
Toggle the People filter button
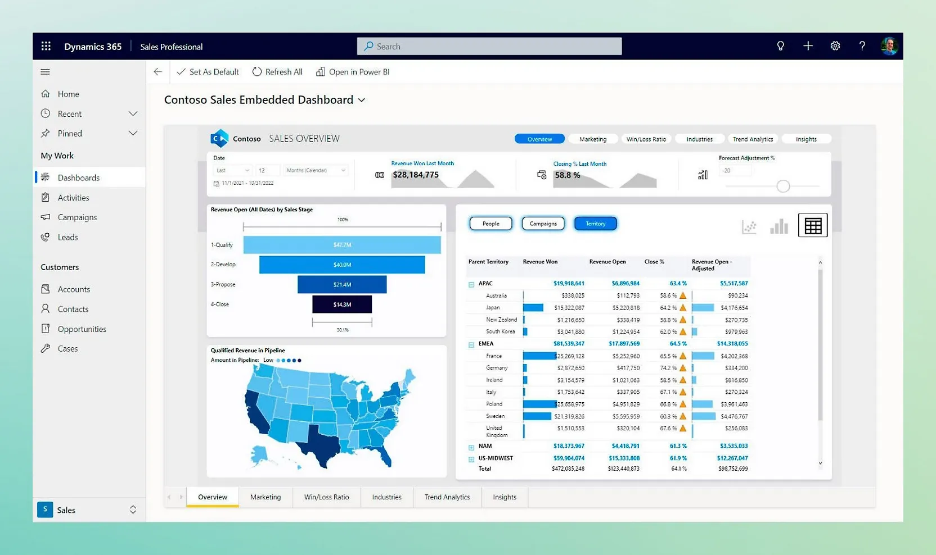[490, 224]
